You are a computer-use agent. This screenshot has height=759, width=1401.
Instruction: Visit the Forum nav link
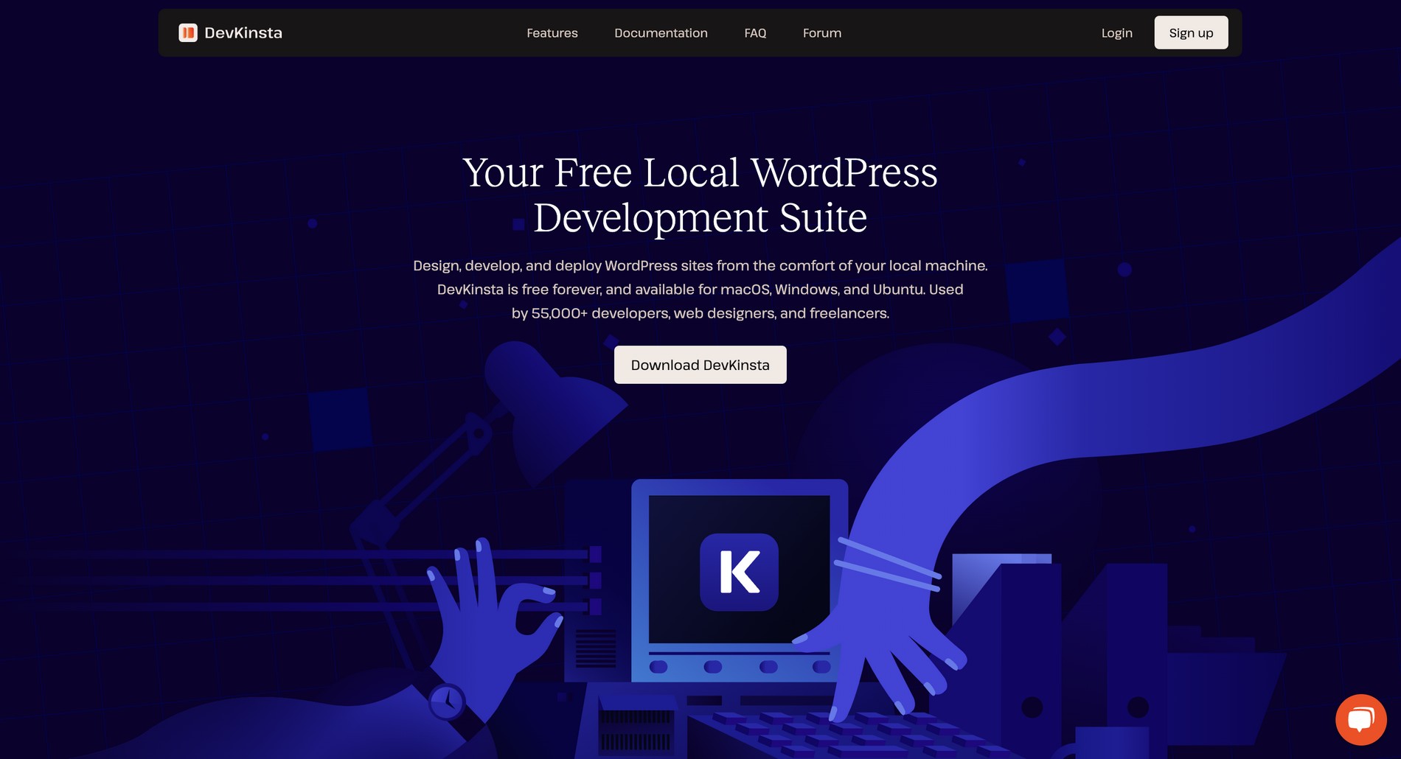tap(822, 33)
